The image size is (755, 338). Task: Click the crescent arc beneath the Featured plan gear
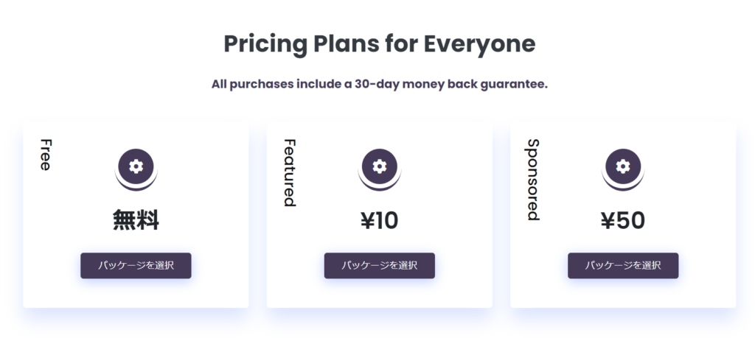pos(380,186)
